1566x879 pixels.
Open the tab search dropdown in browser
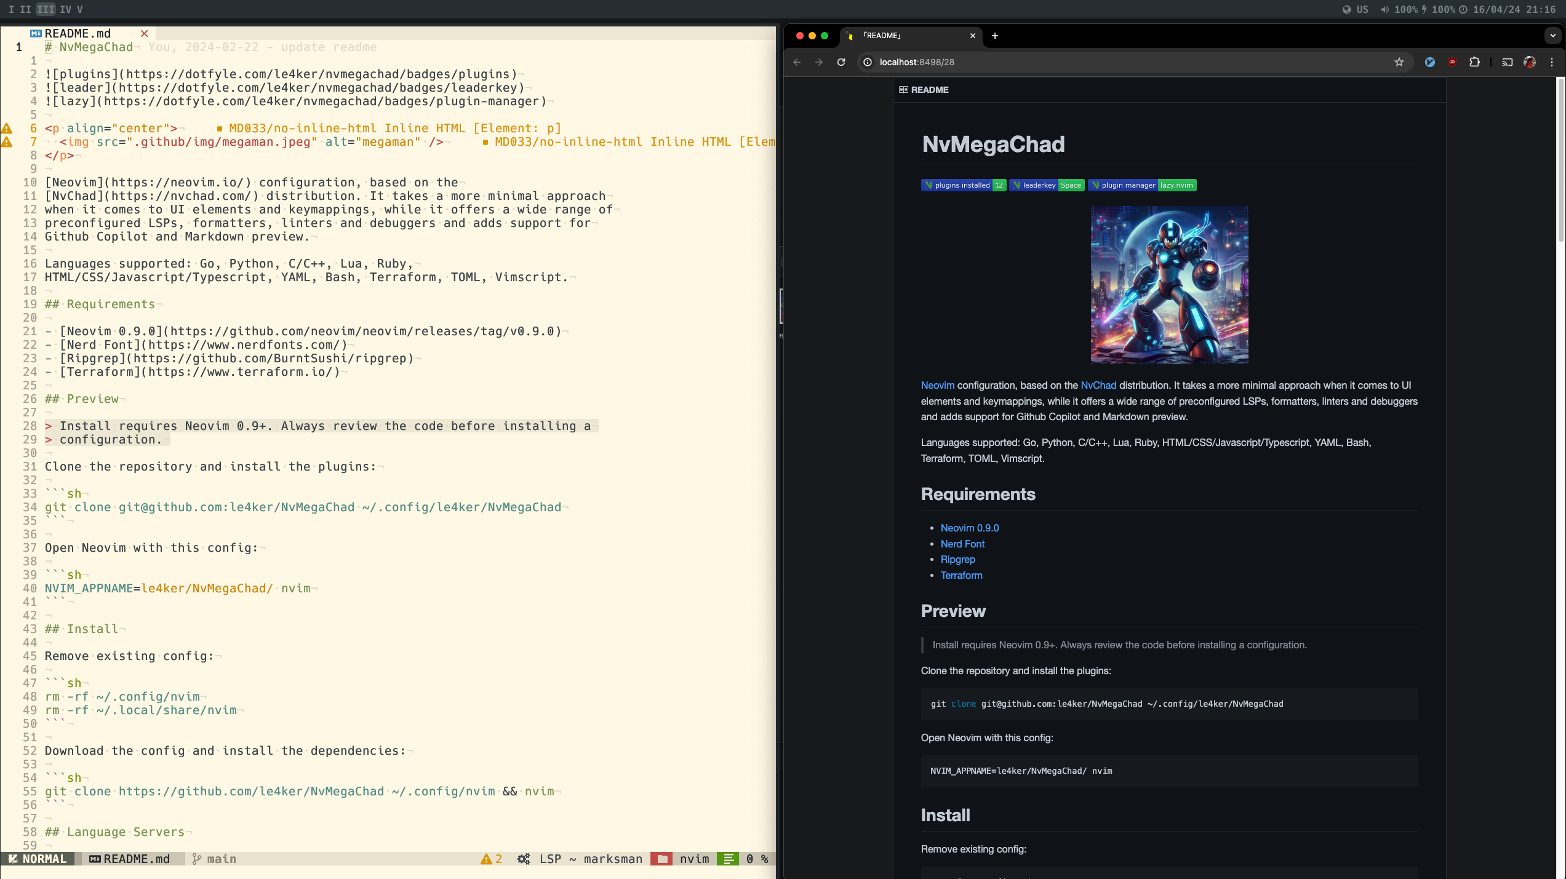pyautogui.click(x=1552, y=36)
